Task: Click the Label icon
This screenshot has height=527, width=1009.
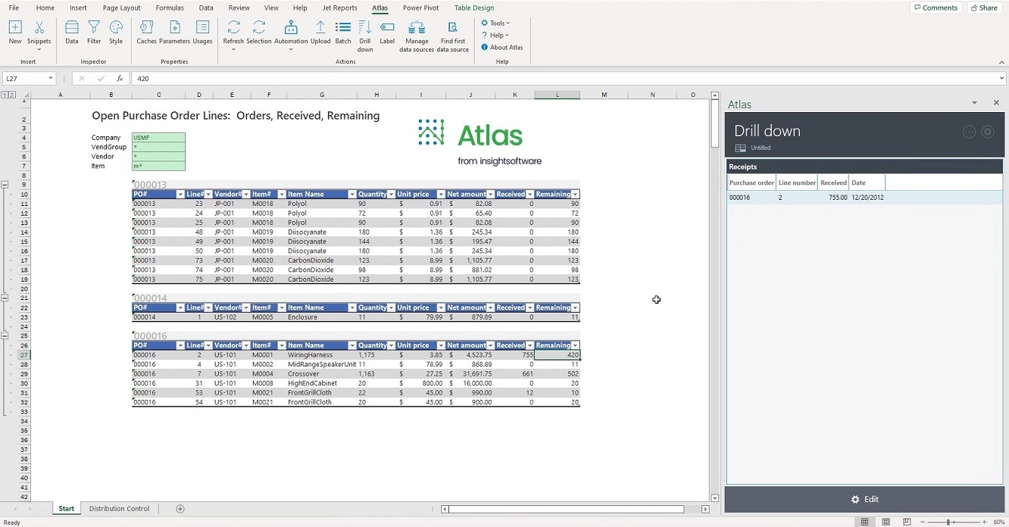Action: coord(387,32)
